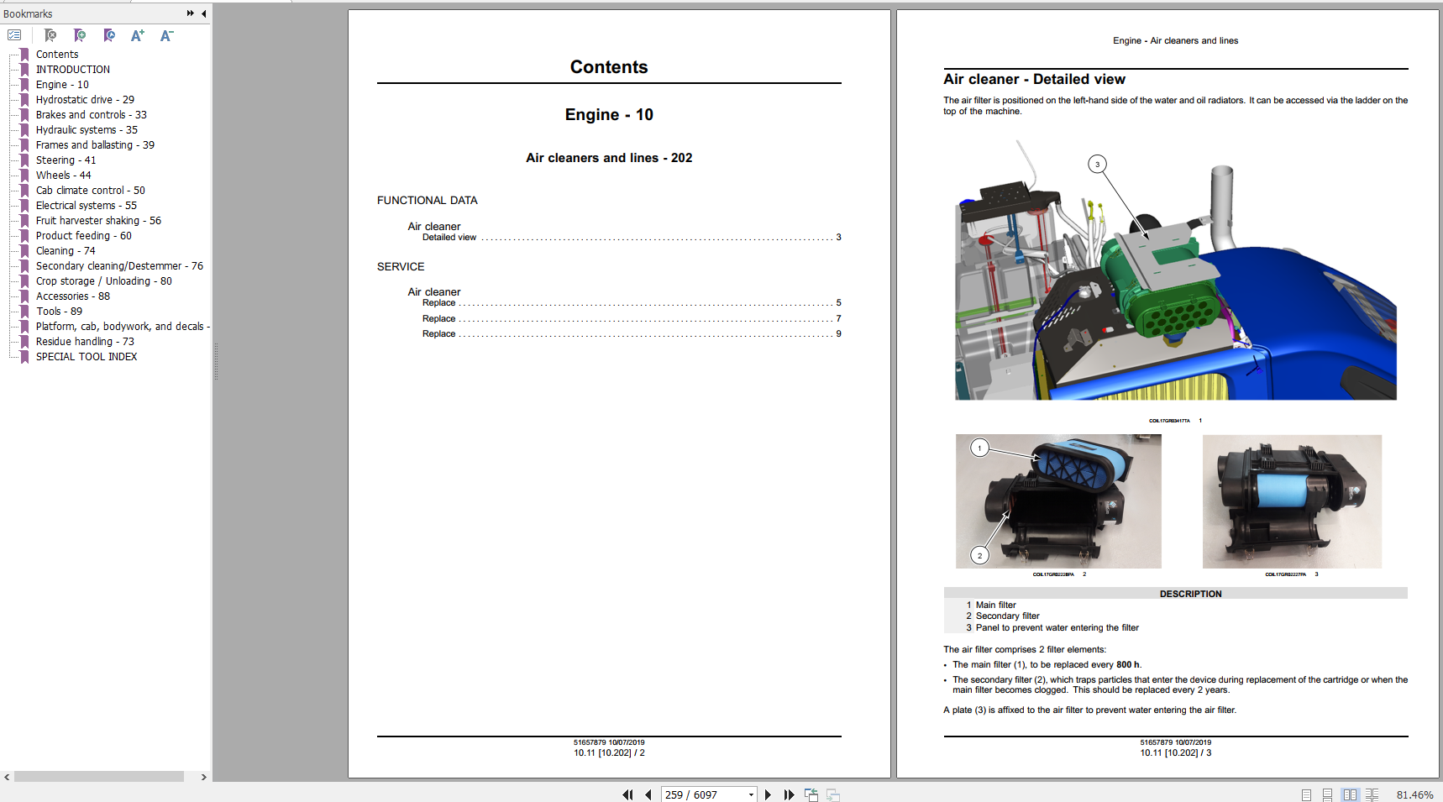Viewport: 1443px width, 802px height.
Task: Open the Hydrostatic drive - 29 bookmark
Action: [x=85, y=100]
